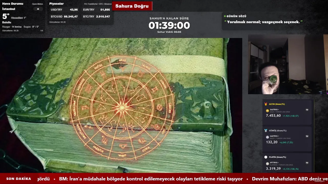
Task: Click the Rüzgar 14 km/sa value
Action: 12,27
